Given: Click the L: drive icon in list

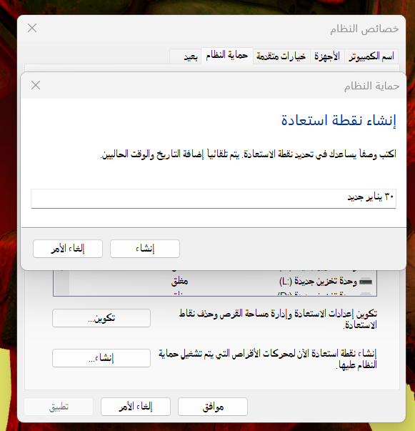Looking at the screenshot, I should point(366,282).
